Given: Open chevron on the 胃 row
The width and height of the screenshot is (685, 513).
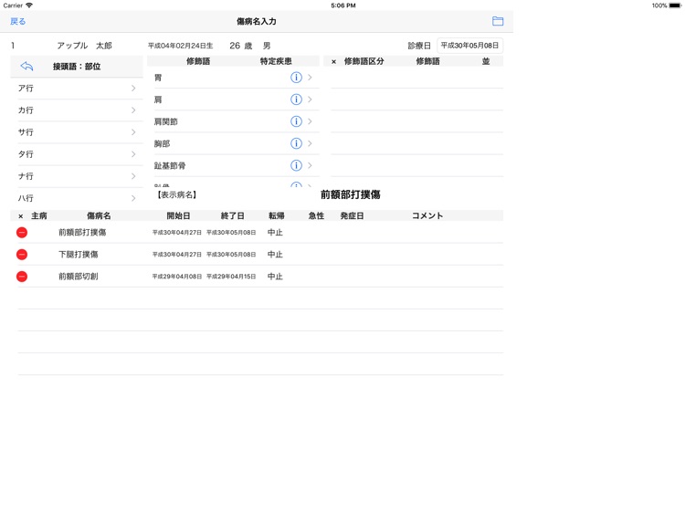Looking at the screenshot, I should click(310, 78).
